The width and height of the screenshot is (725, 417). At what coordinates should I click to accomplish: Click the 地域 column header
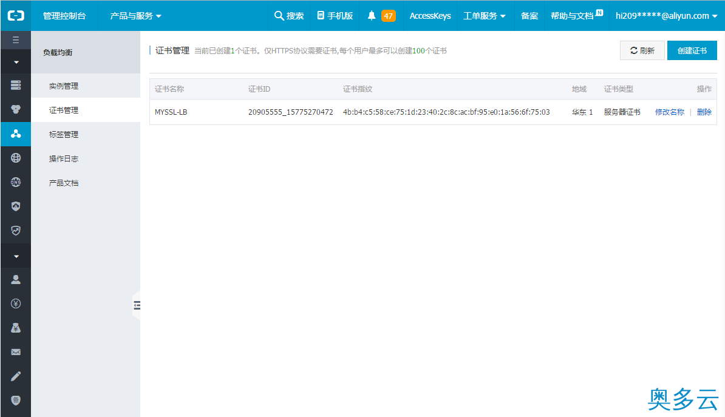click(x=579, y=89)
